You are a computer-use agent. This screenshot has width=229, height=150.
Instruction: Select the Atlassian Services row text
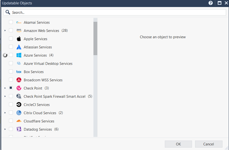(x=38, y=47)
